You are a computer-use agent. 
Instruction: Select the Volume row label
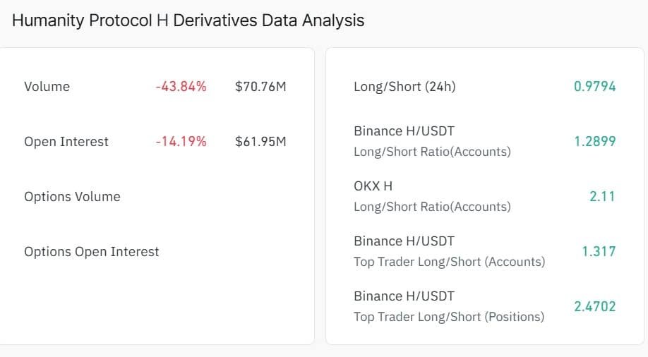(47, 86)
